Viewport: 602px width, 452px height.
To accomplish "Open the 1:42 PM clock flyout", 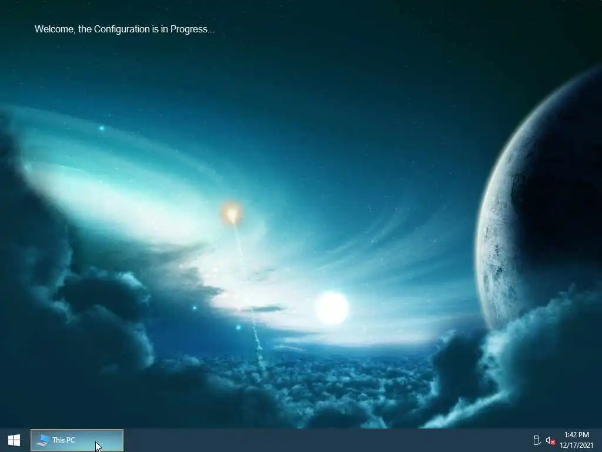I will click(x=576, y=440).
